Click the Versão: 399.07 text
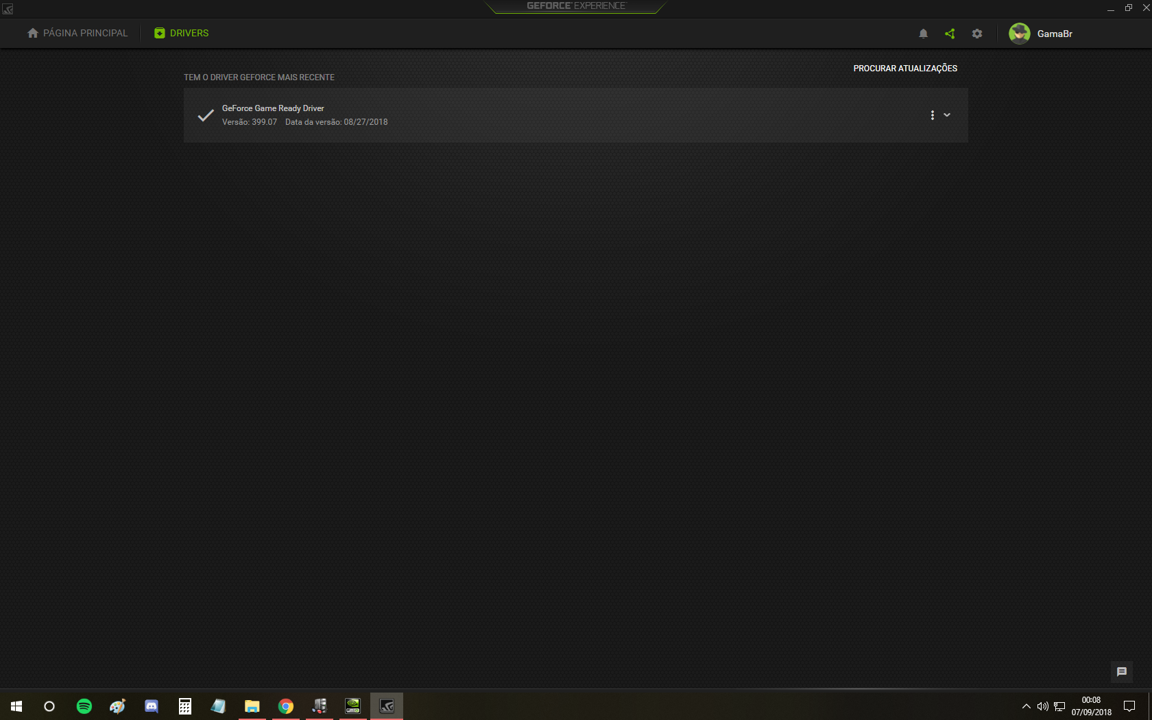The height and width of the screenshot is (720, 1152). (250, 122)
